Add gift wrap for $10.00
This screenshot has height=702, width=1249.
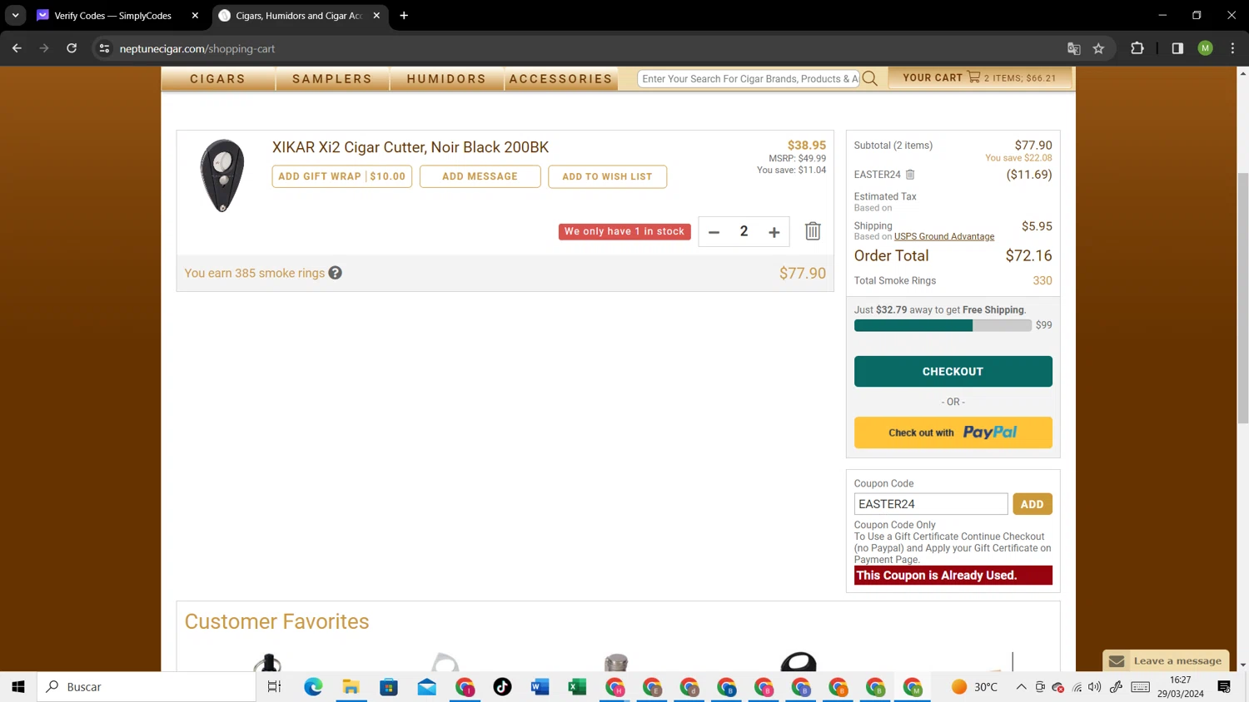pyautogui.click(x=342, y=176)
